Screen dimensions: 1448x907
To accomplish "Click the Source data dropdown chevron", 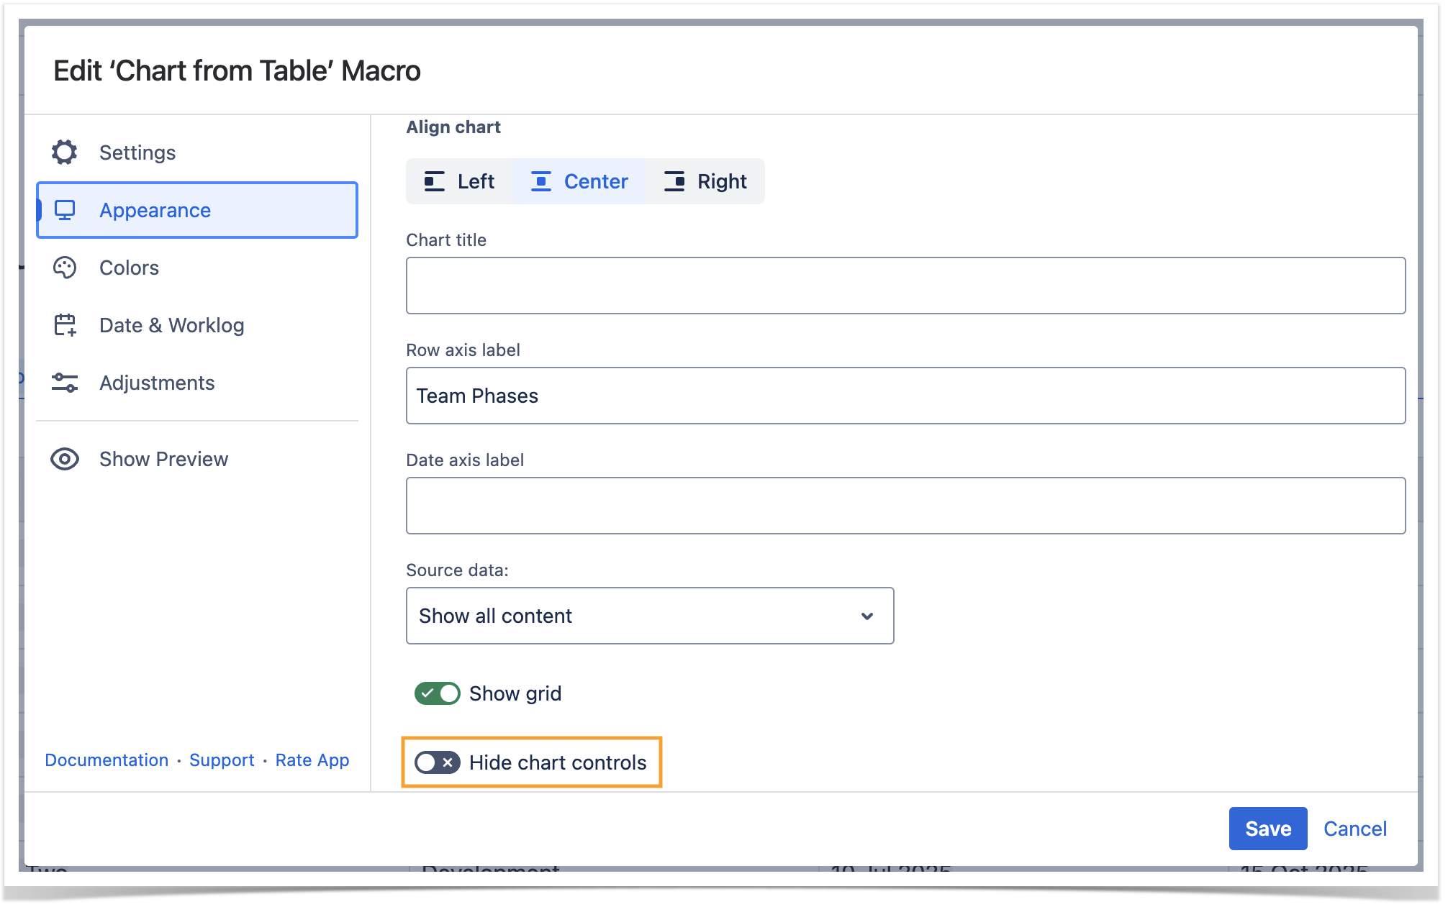I will tap(867, 616).
